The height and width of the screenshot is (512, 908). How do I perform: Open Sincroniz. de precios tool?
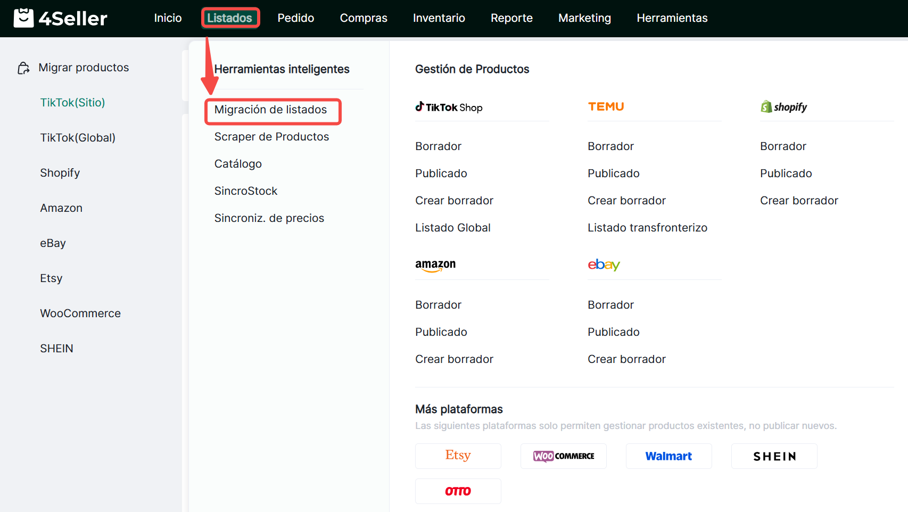(269, 218)
